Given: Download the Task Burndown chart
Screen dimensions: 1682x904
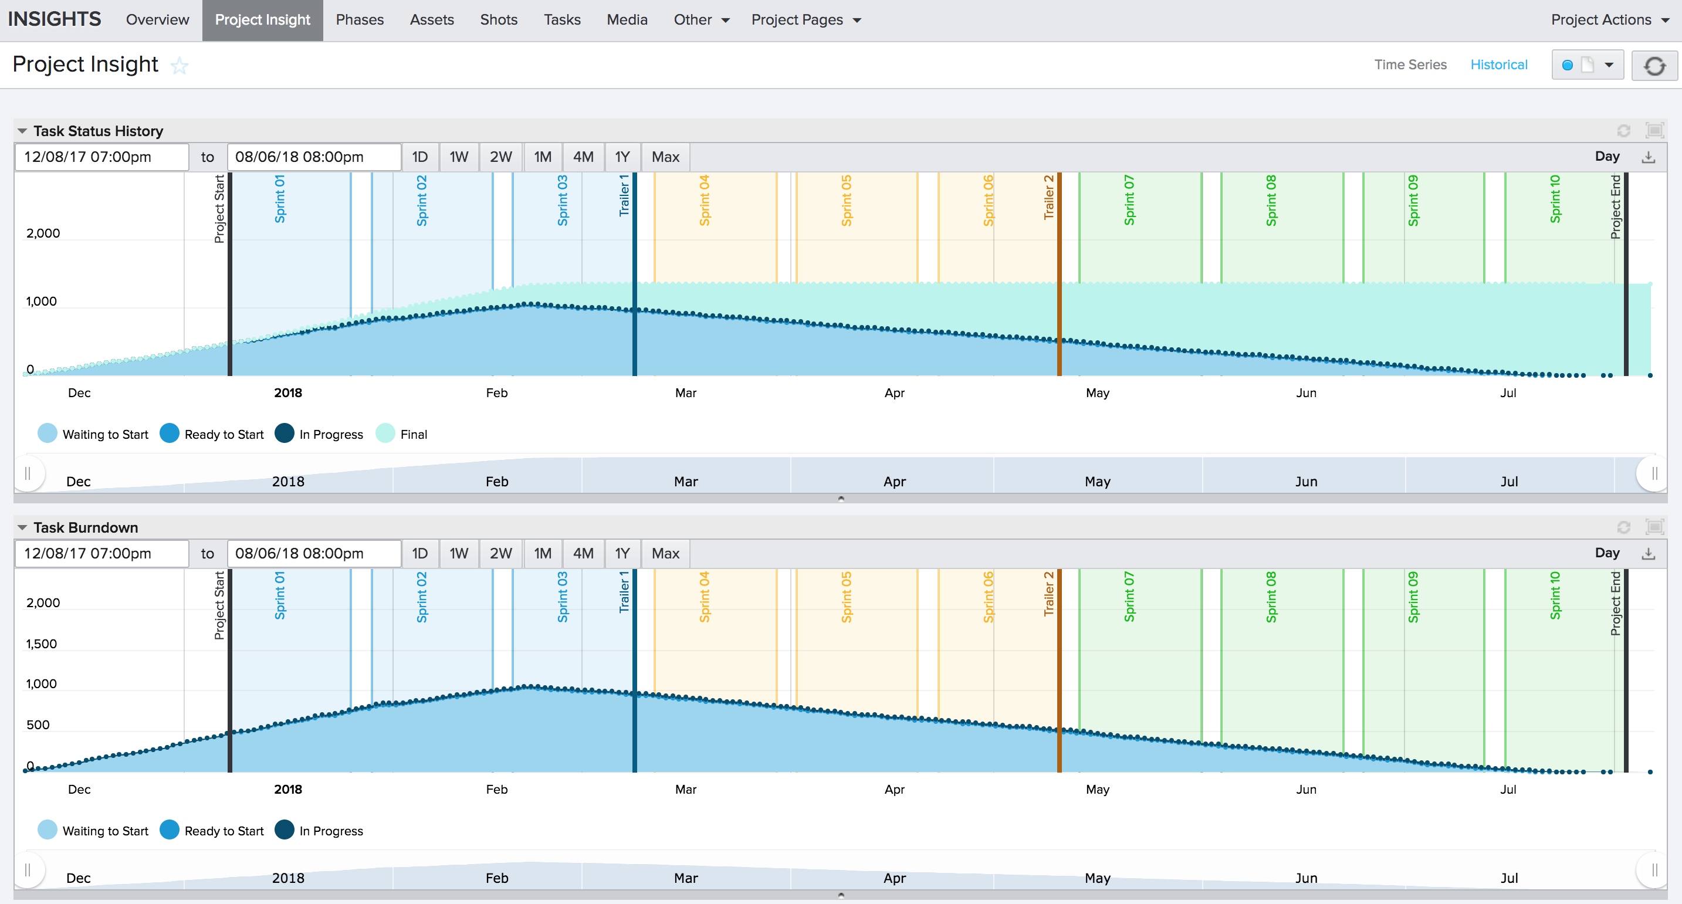Looking at the screenshot, I should click(1648, 554).
